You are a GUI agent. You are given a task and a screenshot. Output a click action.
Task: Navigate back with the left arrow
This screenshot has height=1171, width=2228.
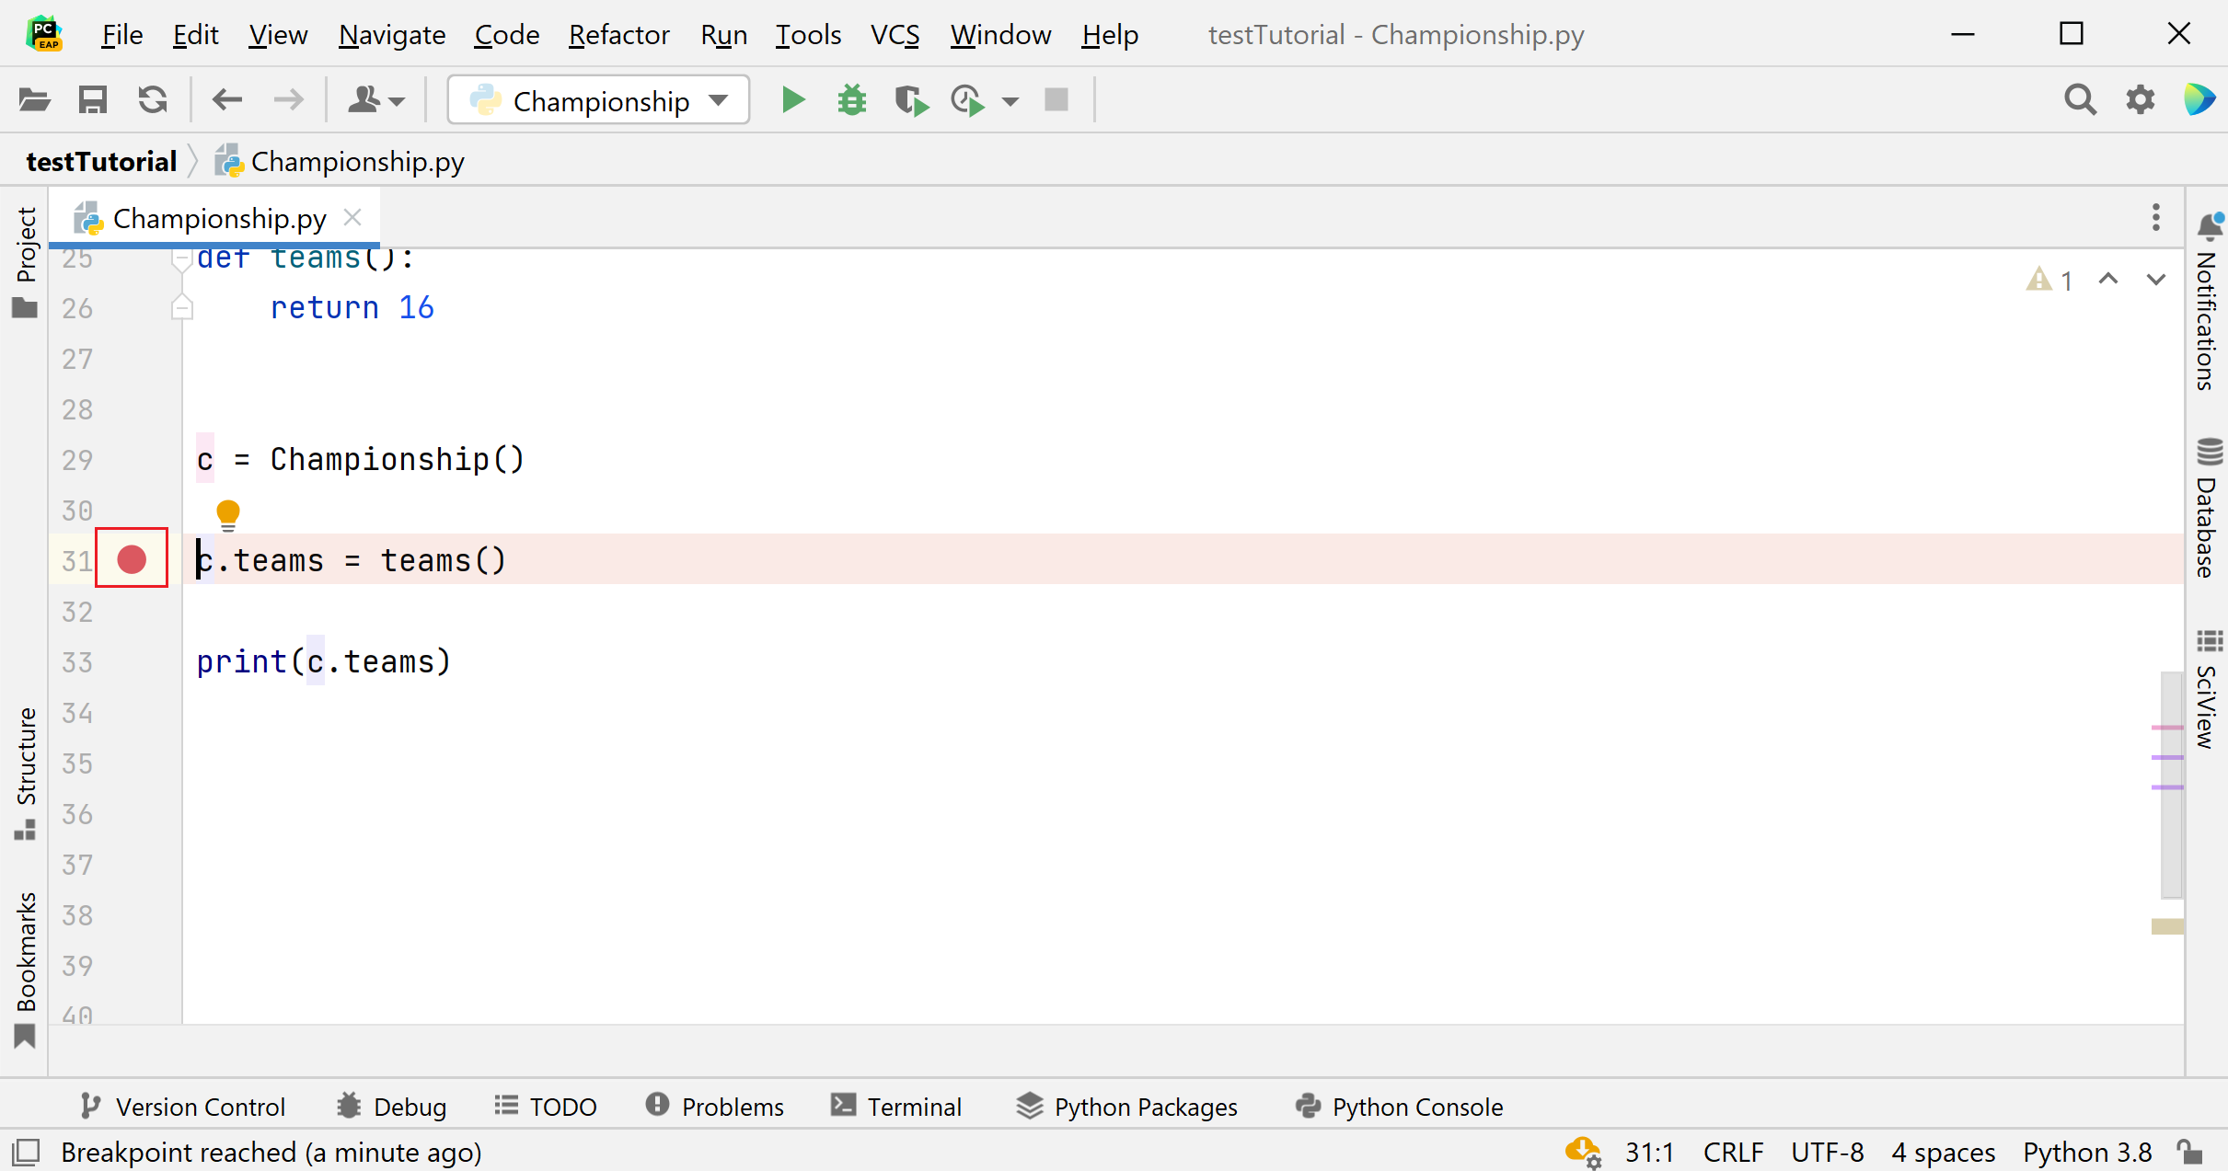pyautogui.click(x=226, y=99)
